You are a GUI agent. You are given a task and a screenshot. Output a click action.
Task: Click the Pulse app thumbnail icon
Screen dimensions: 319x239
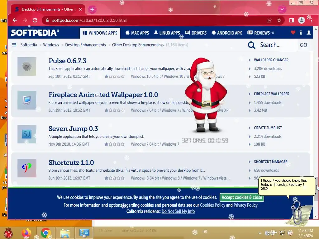[27, 66]
